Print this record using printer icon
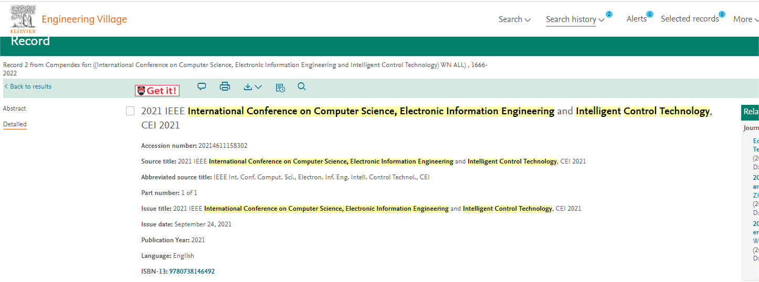Image resolution: width=759 pixels, height=282 pixels. [225, 86]
